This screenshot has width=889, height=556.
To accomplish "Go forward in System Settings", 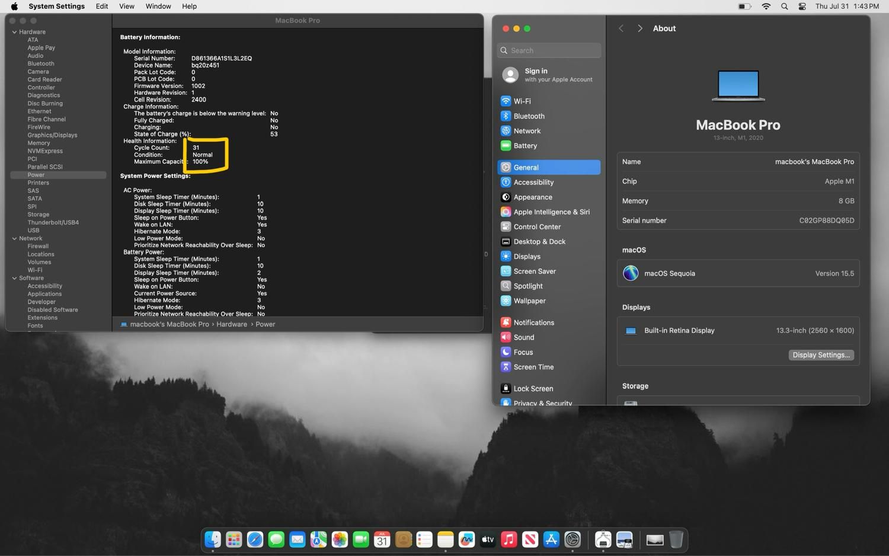I will pos(639,28).
